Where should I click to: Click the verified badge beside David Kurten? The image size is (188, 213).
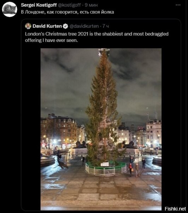66,26
